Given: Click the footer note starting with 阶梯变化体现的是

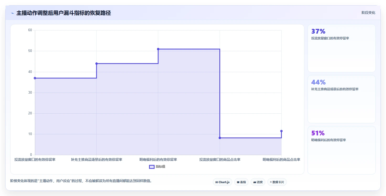Looking at the screenshot, I should [x=81, y=181].
